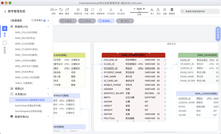Click the 数据字典 icon in tree
Image resolution: width=221 pixels, height=134 pixels.
(12, 116)
